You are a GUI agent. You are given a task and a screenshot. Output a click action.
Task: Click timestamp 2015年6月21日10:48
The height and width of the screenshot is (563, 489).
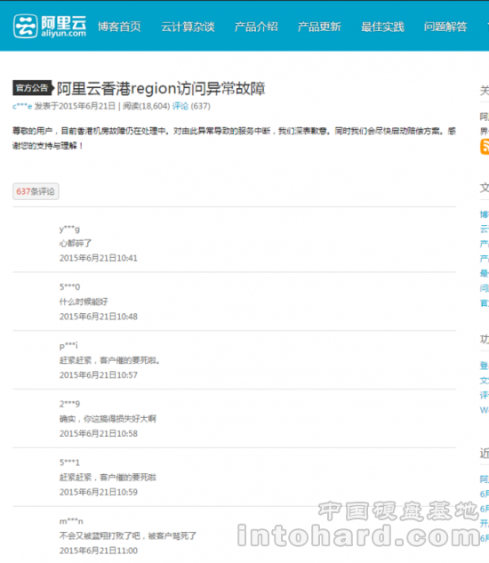[99, 317]
